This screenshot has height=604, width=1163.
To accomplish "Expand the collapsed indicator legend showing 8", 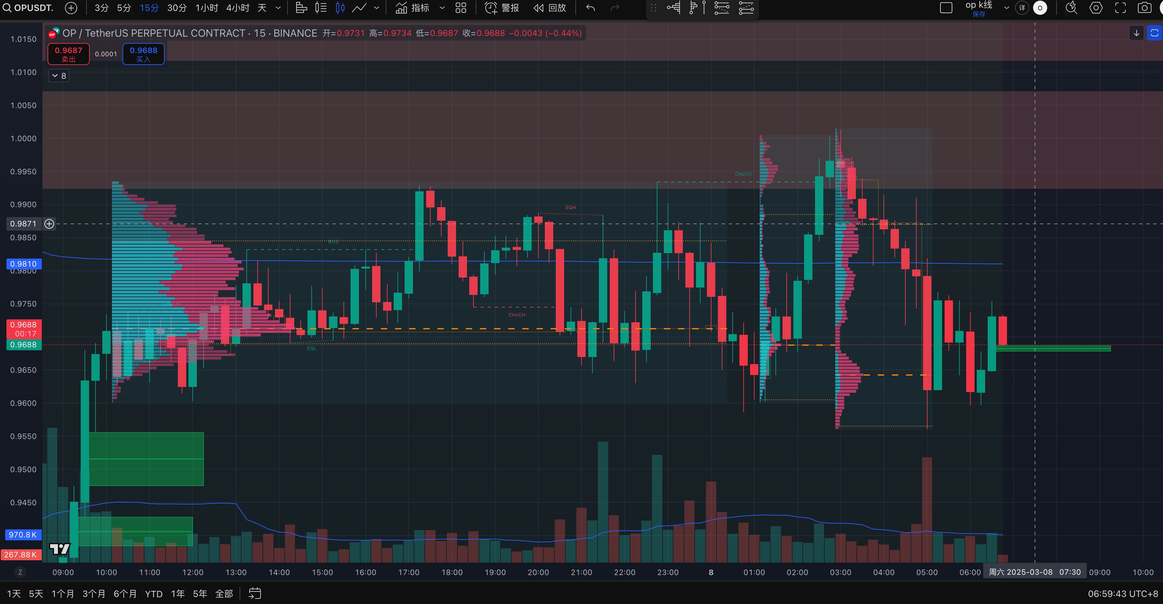I will tap(59, 76).
